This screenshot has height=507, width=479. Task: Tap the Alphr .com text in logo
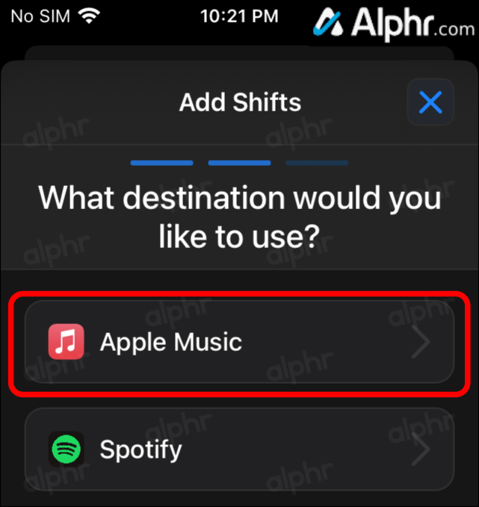point(454,30)
